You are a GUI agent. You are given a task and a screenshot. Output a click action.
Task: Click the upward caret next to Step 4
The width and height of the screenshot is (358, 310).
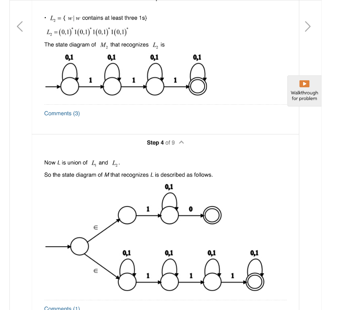(181, 142)
